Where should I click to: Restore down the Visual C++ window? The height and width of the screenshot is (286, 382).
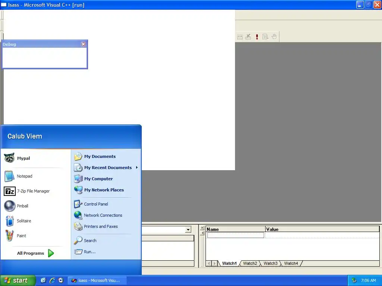click(369, 4)
